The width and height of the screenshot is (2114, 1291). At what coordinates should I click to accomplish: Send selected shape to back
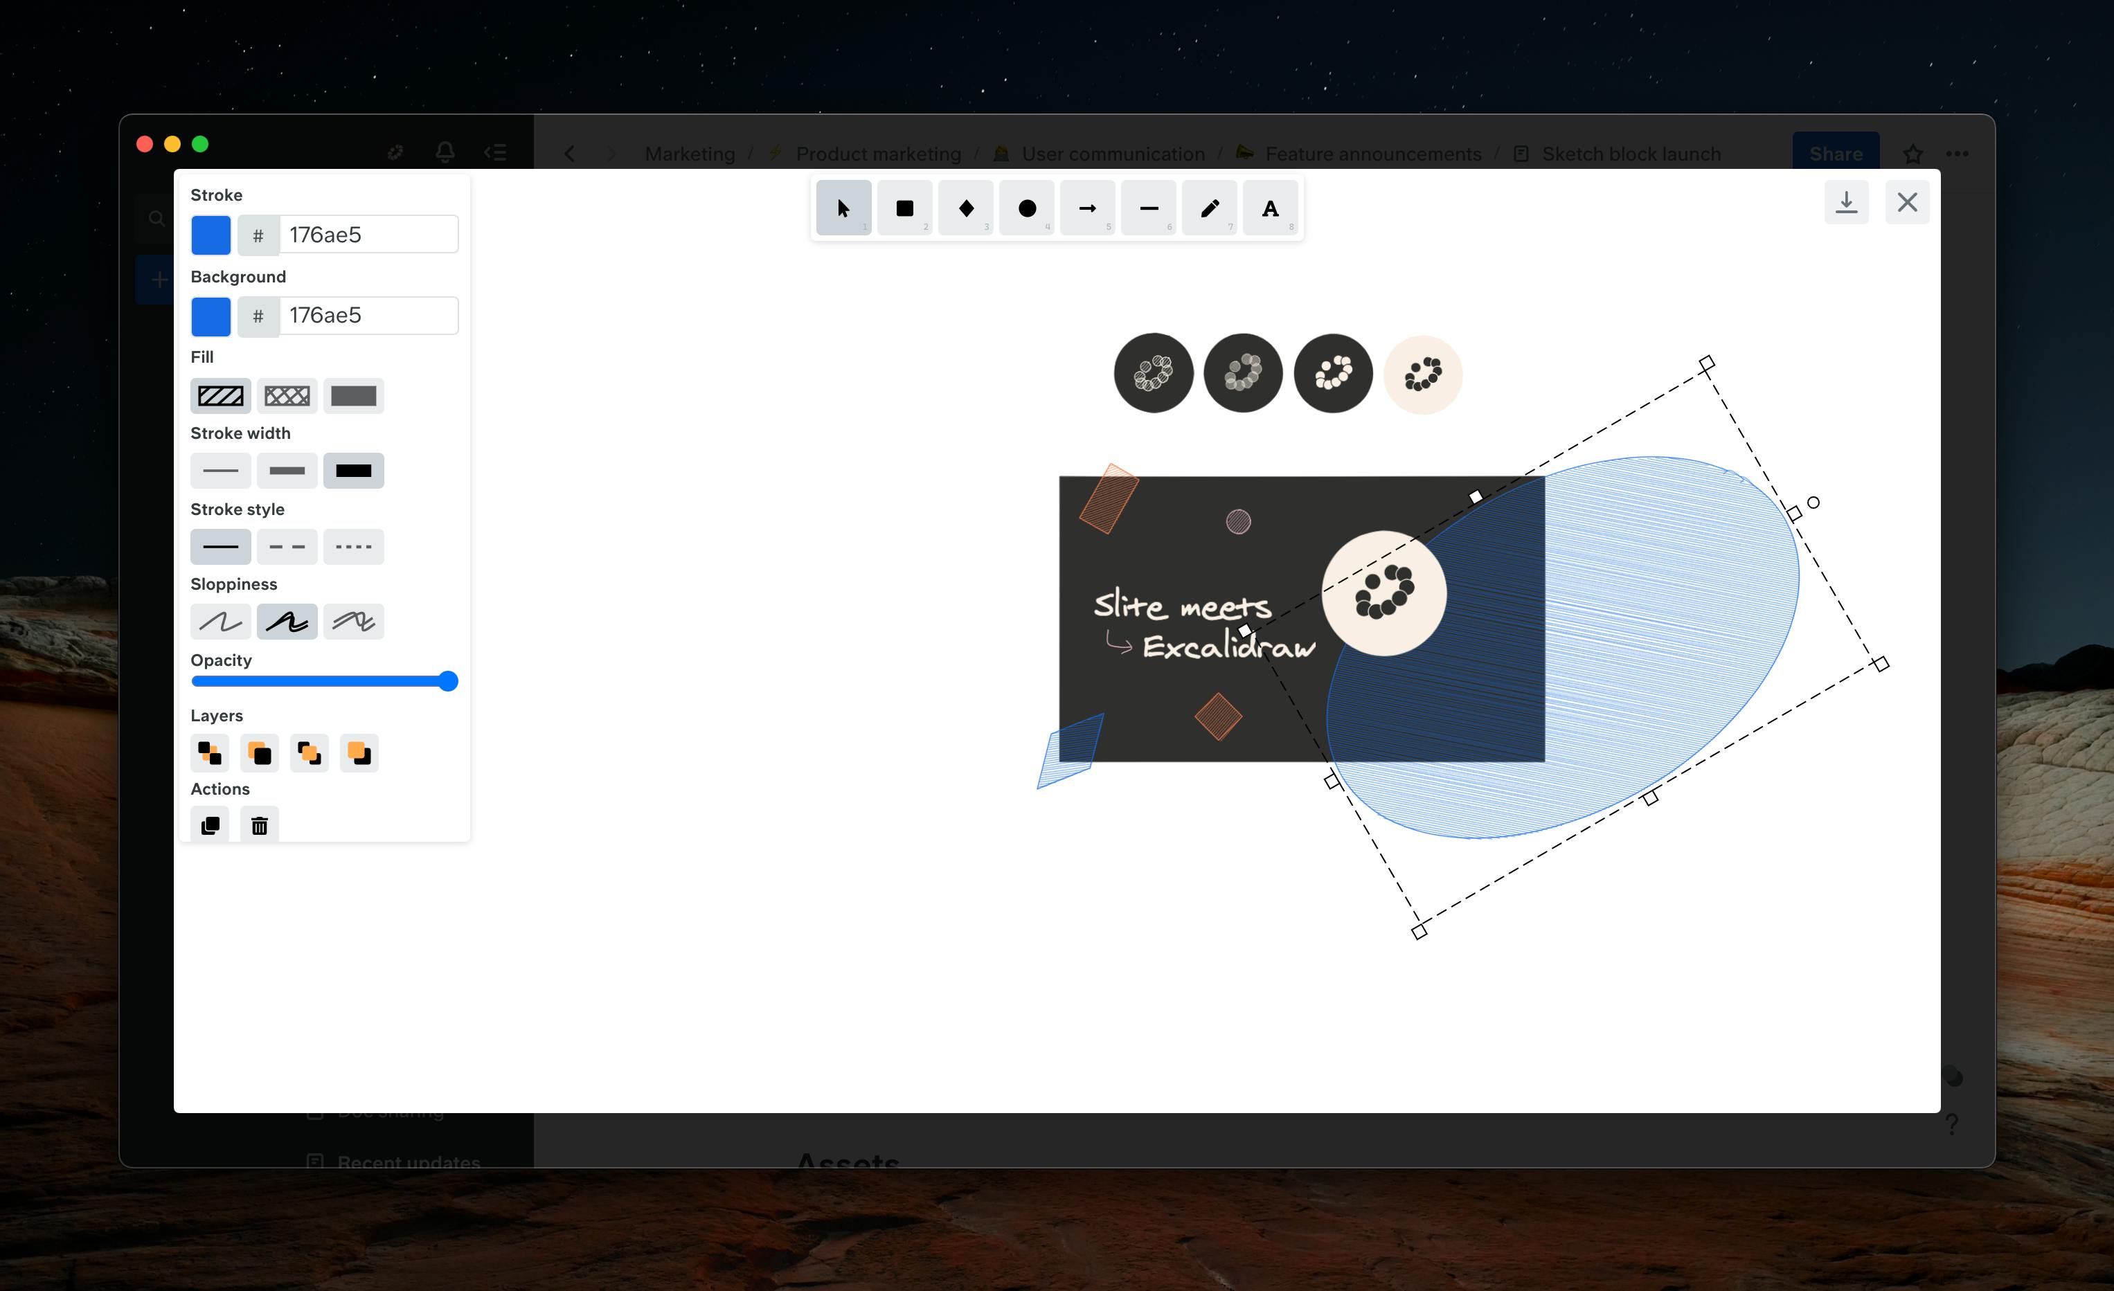[x=209, y=753]
